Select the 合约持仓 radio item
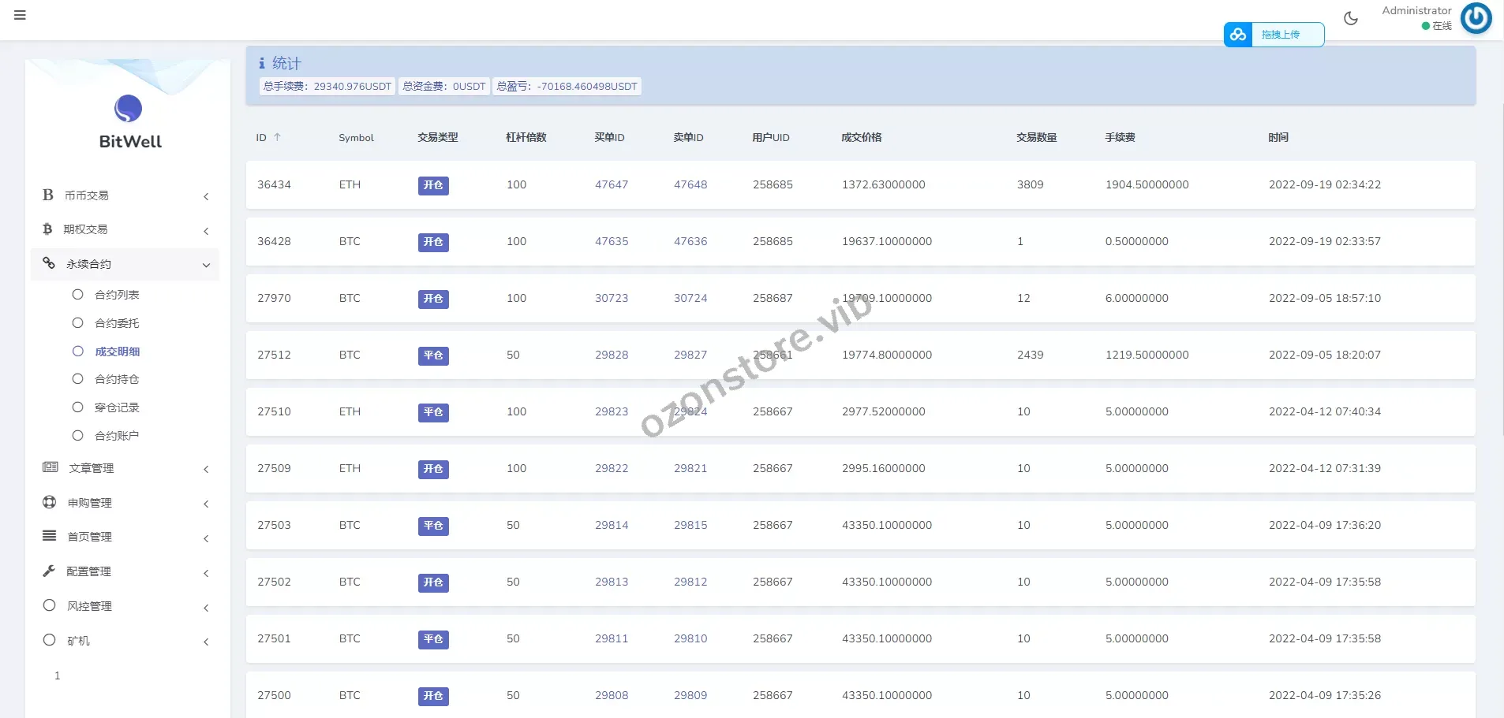Viewport: 1504px width, 718px height. pos(77,379)
